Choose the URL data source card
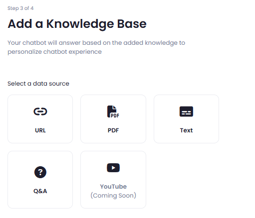The height and width of the screenshot is (218, 255). tap(40, 119)
